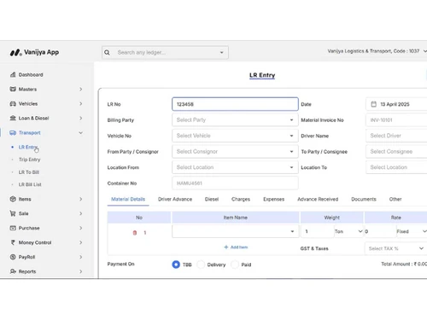Switch to the Driver Advance tab
Viewport: 427px width, 320px height.
click(175, 199)
